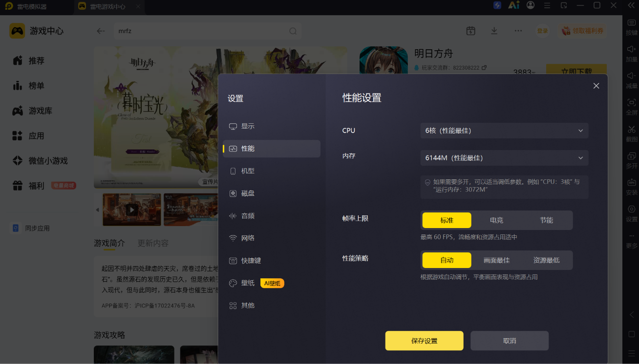
Task: Click the back arrow beside search box
Action: pyautogui.click(x=101, y=31)
